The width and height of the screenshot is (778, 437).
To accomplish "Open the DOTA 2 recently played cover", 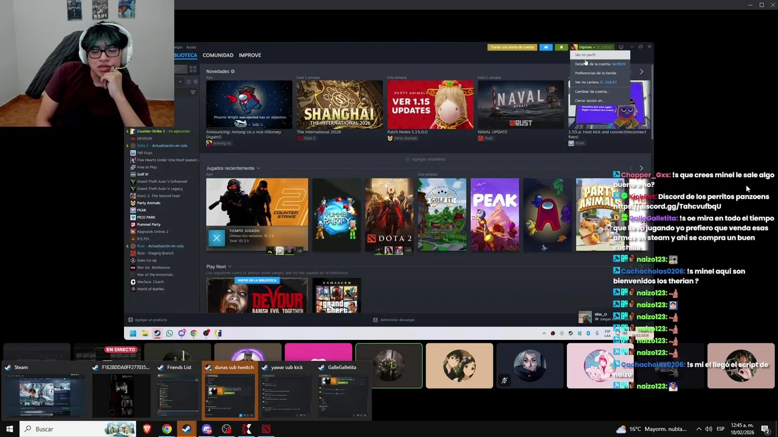I will tap(389, 214).
